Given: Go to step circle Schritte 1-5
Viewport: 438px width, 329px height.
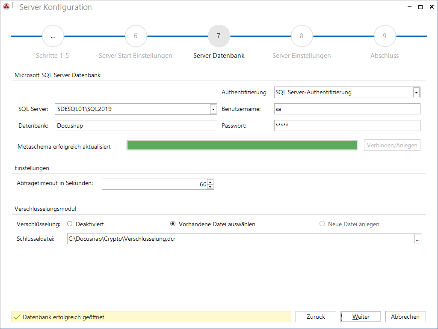Looking at the screenshot, I should [x=53, y=36].
